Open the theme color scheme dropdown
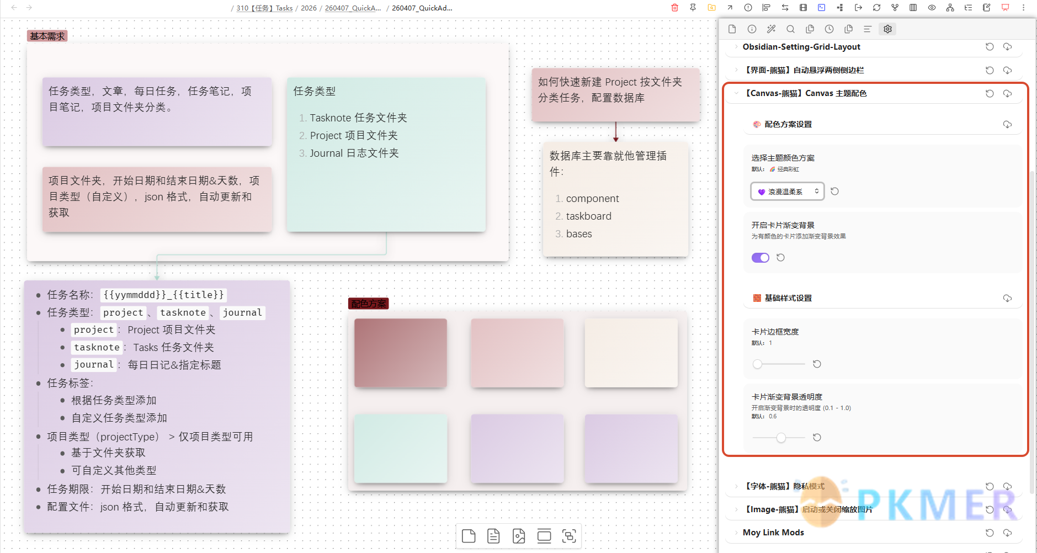This screenshot has width=1037, height=553. coord(787,192)
